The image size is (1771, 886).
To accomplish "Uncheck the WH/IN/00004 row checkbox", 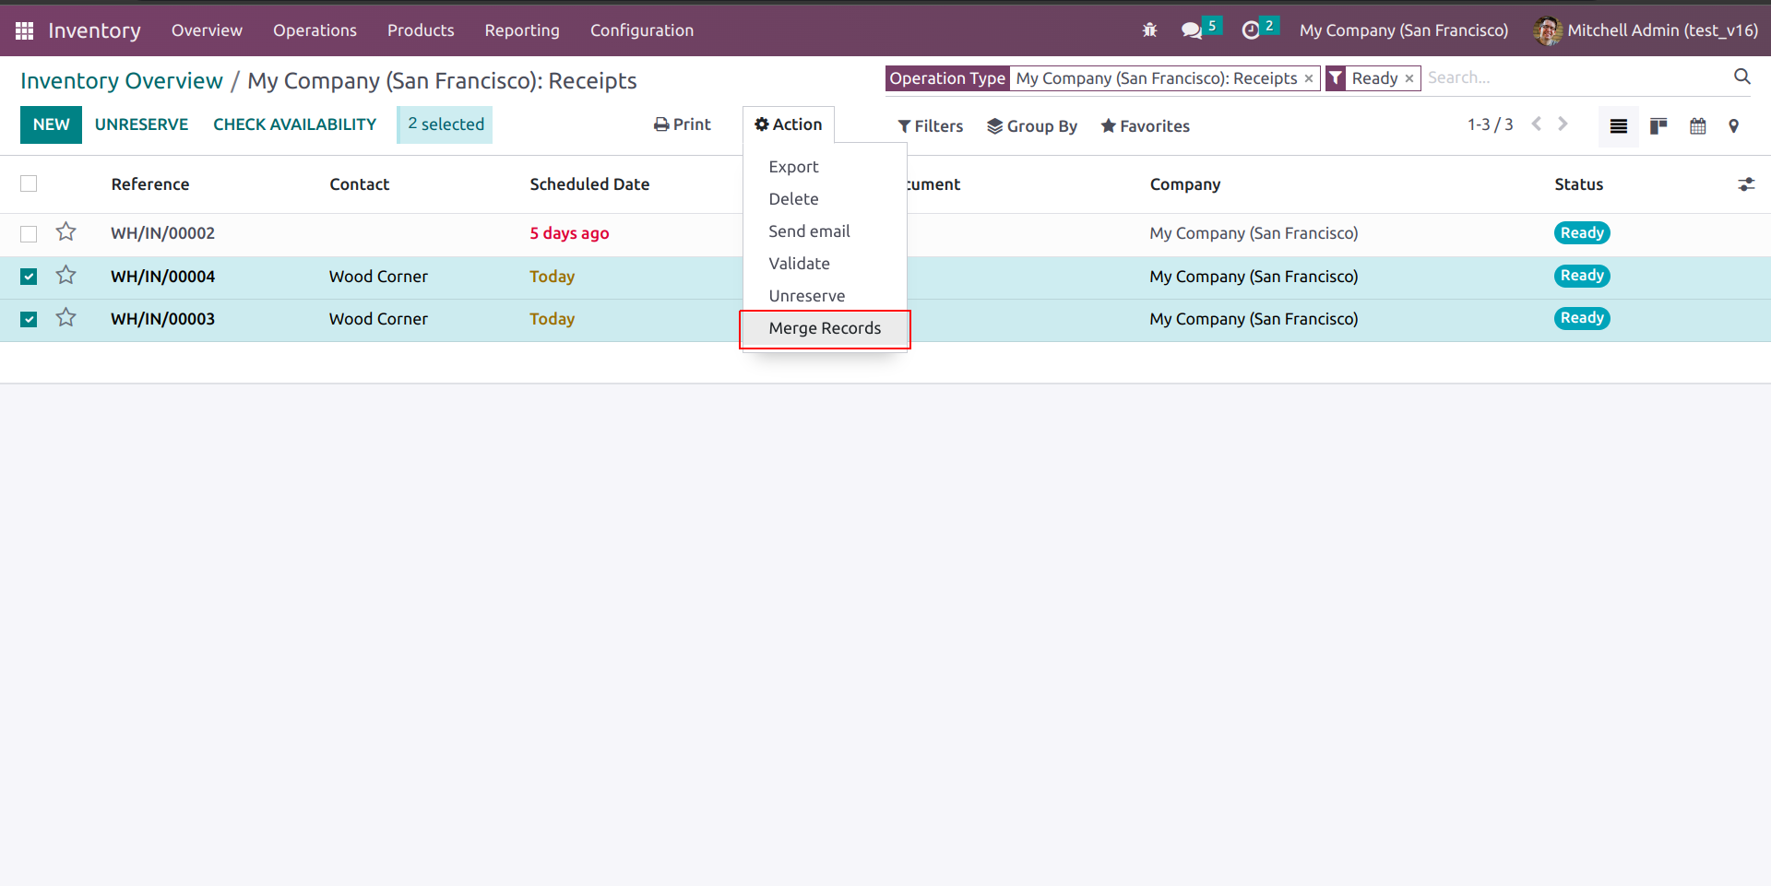I will [x=29, y=277].
